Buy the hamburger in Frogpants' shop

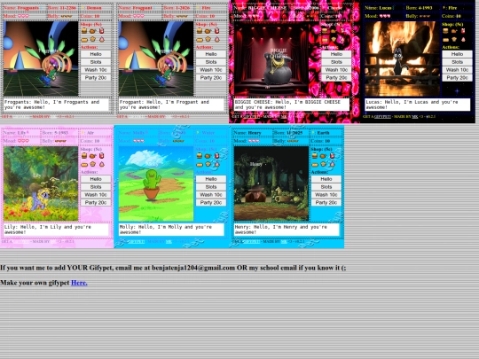click(x=84, y=31)
